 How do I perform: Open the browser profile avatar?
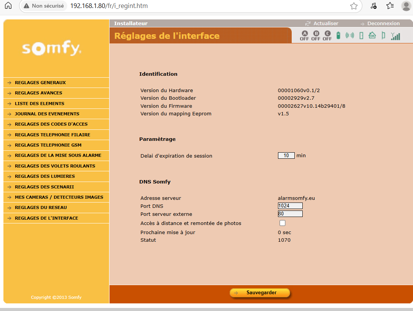point(406,6)
